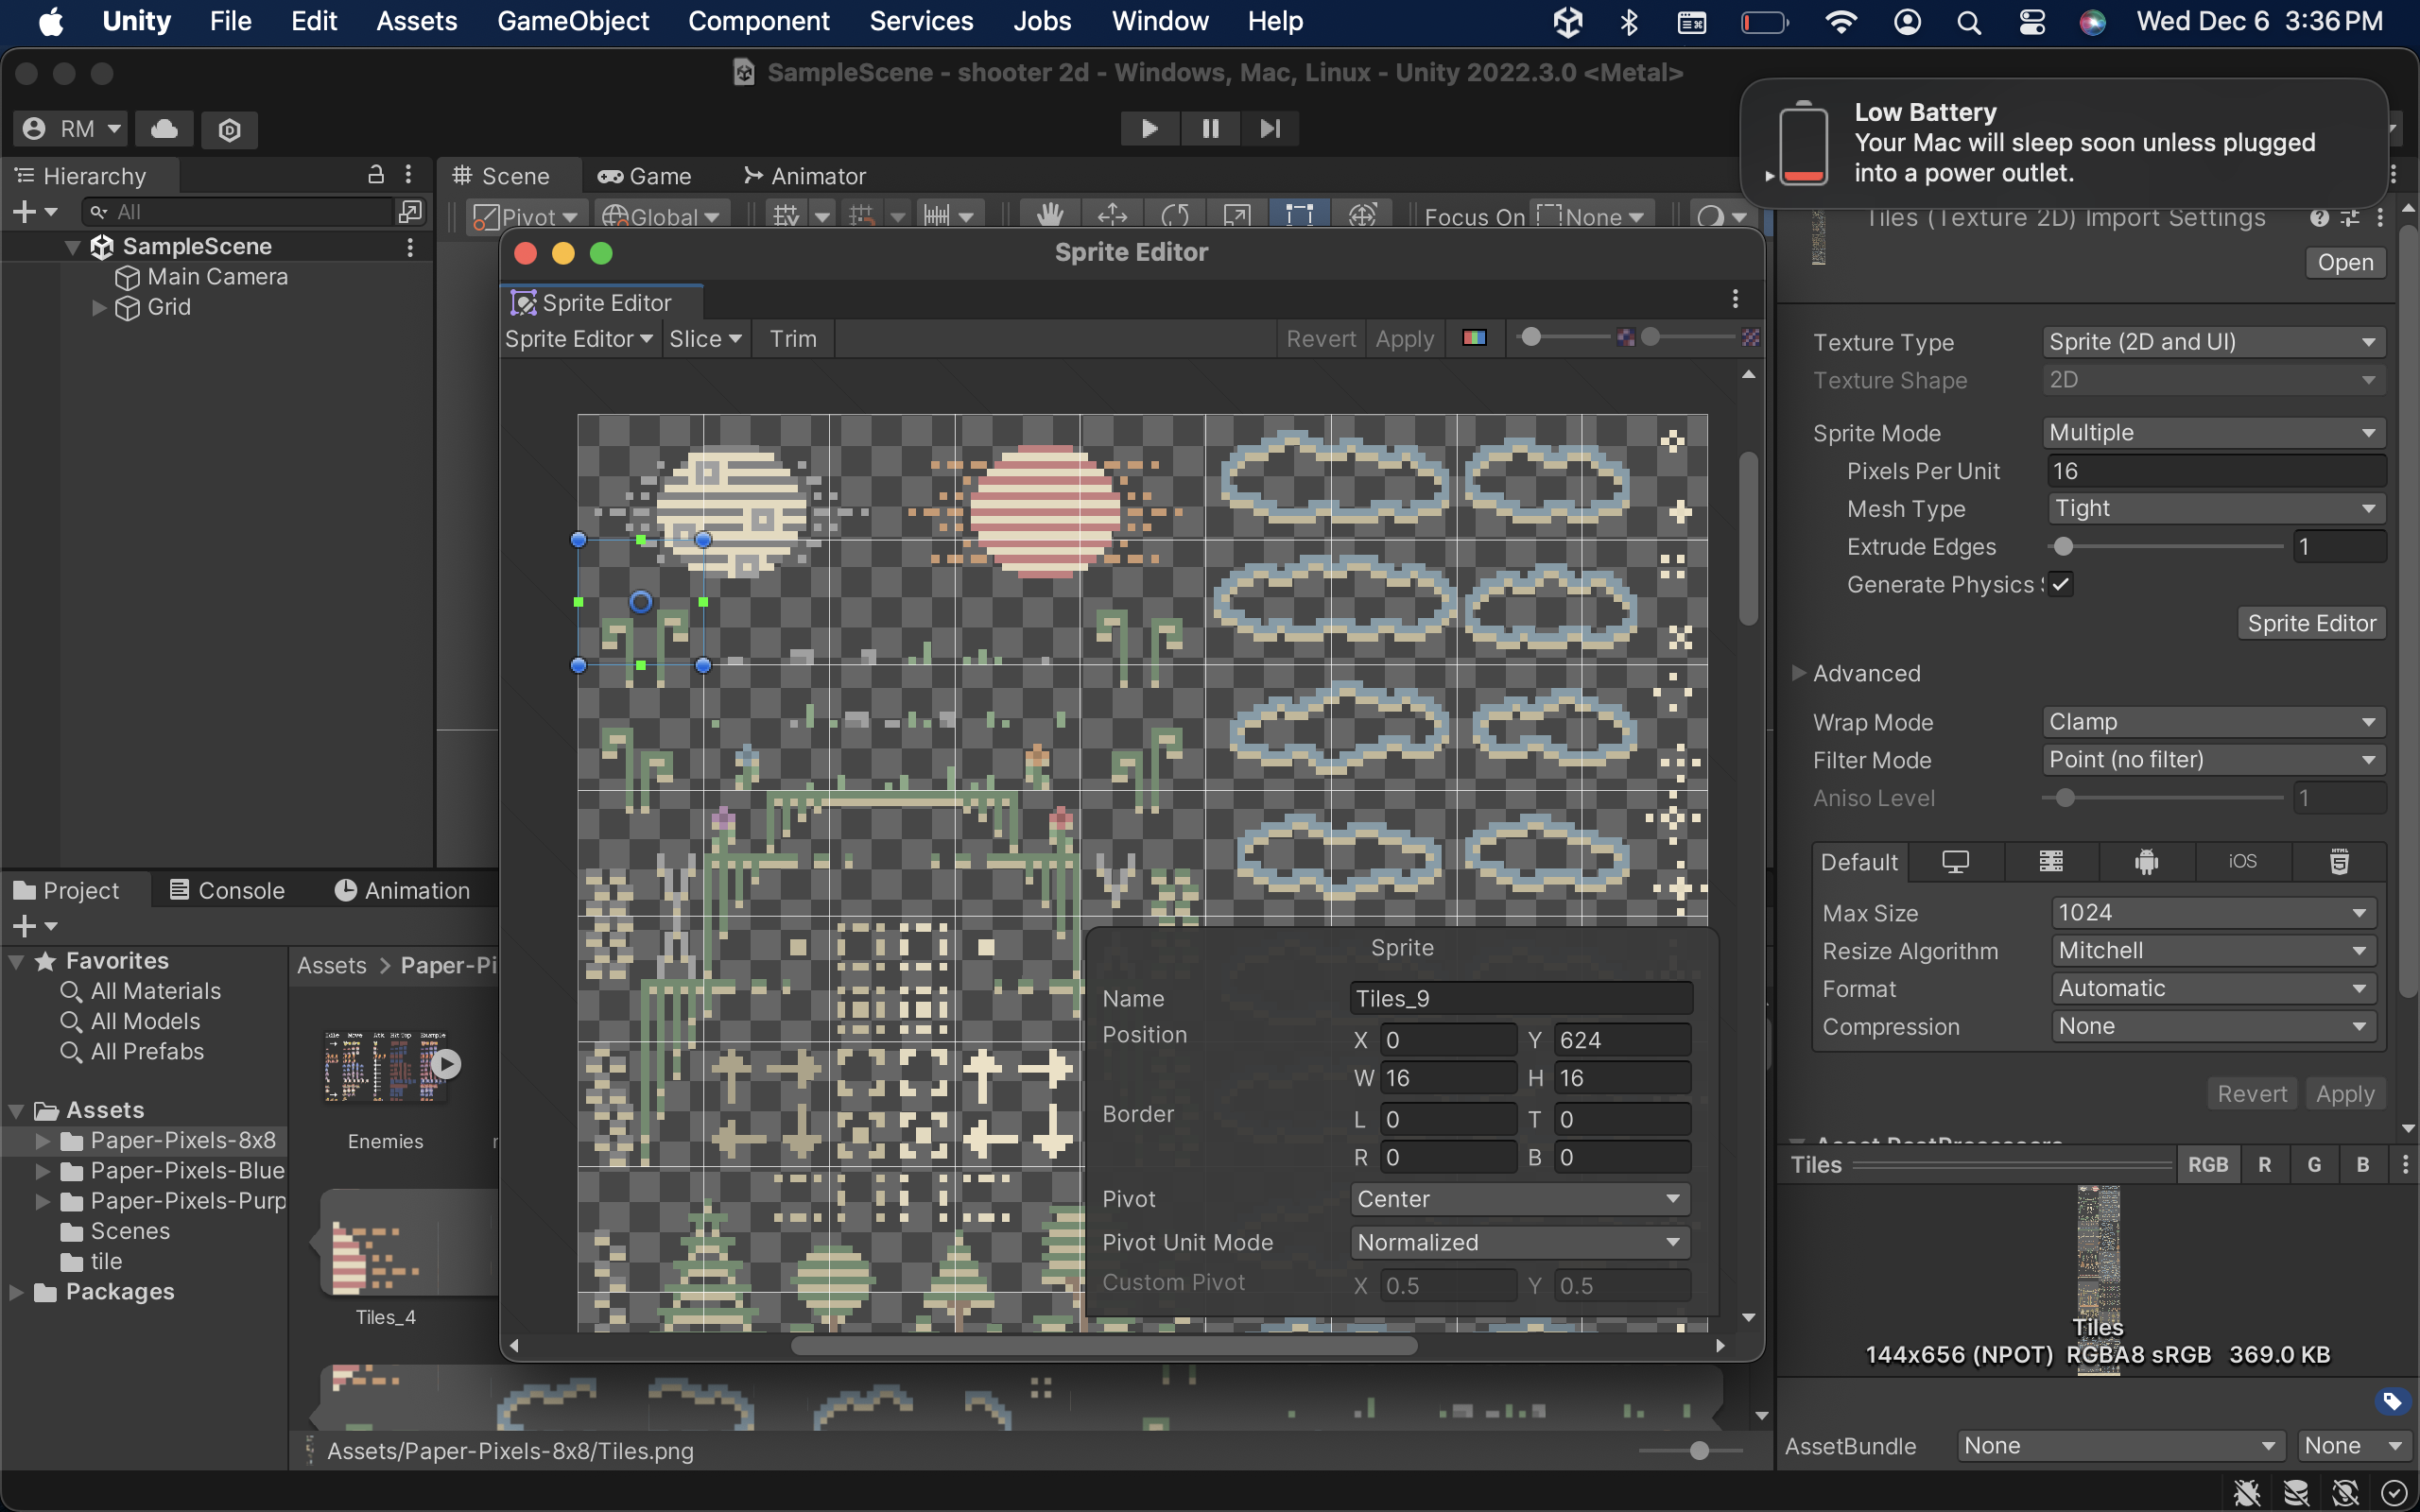The width and height of the screenshot is (2420, 1512).
Task: Select the Transform tool in Scene toolbar
Action: click(1362, 214)
